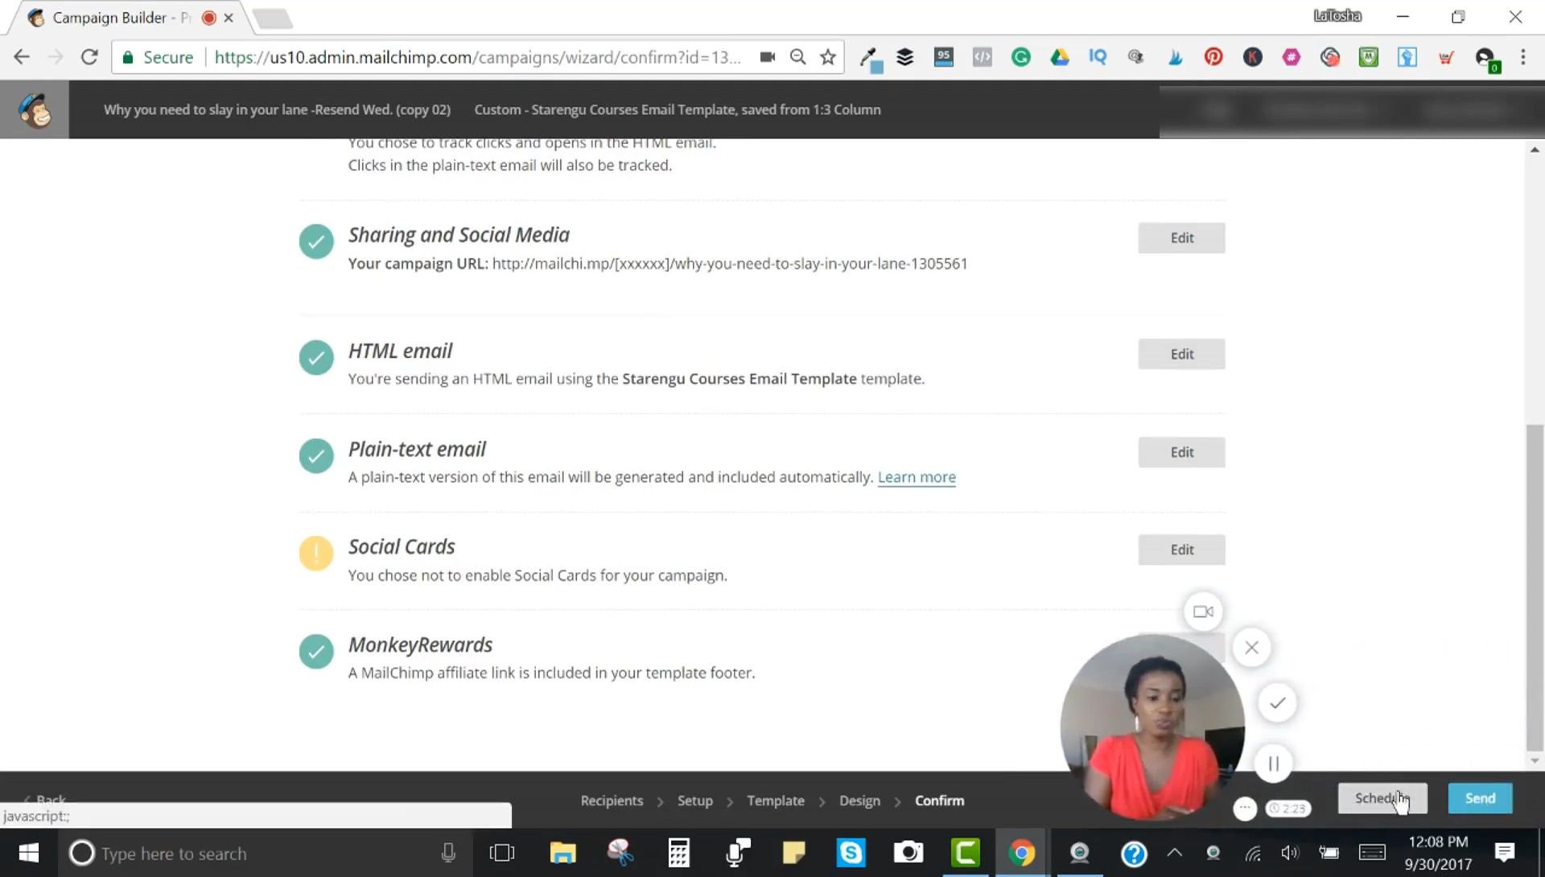Click the Schedule button
The height and width of the screenshot is (877, 1545).
click(x=1382, y=798)
